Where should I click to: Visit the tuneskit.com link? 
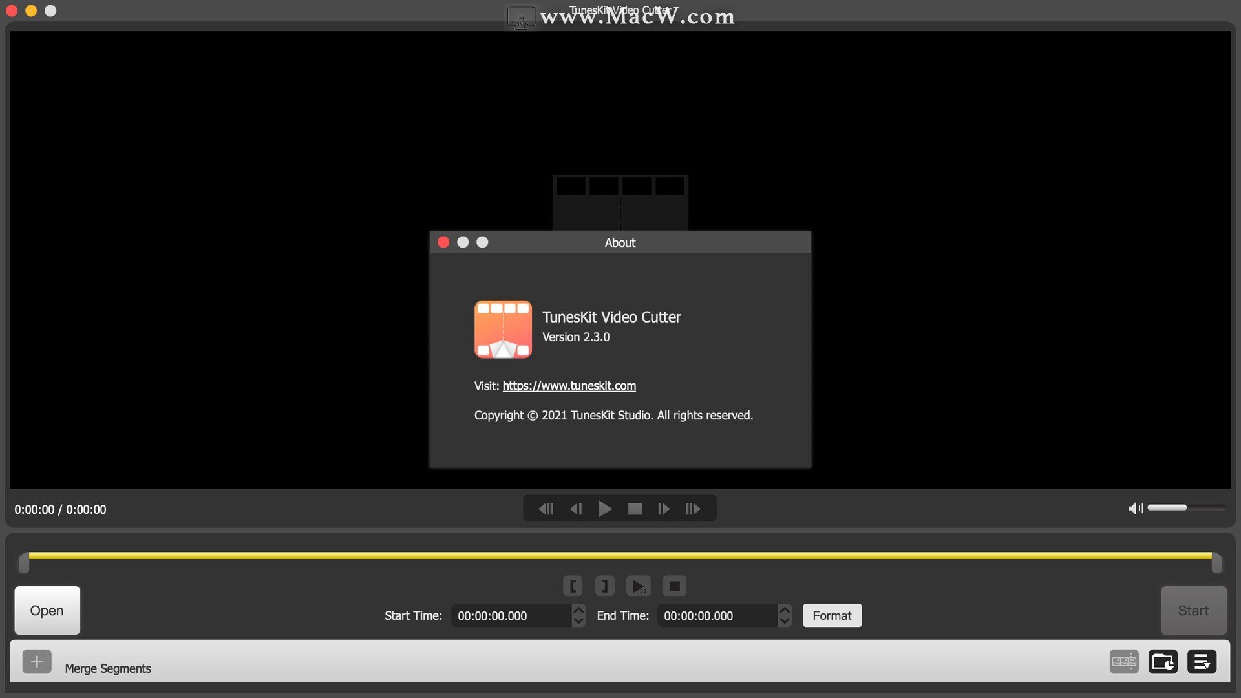[x=569, y=386]
